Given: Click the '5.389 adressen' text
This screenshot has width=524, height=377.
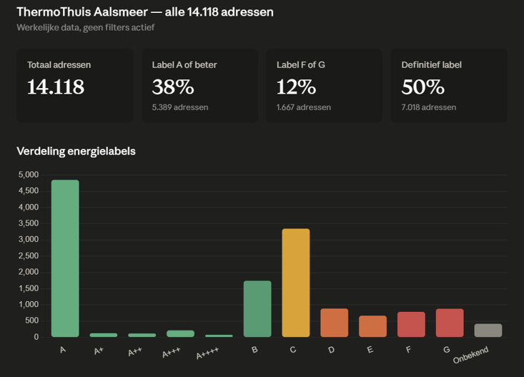Looking at the screenshot, I should tap(180, 107).
